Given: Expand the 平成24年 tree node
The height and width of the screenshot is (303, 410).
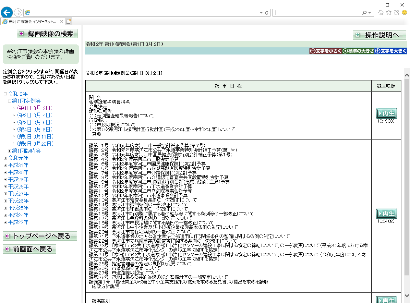Looking at the screenshot, I should coord(5,215).
